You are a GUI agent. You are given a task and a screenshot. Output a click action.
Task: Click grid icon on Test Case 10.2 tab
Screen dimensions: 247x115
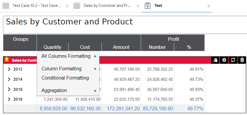tap(6, 6)
